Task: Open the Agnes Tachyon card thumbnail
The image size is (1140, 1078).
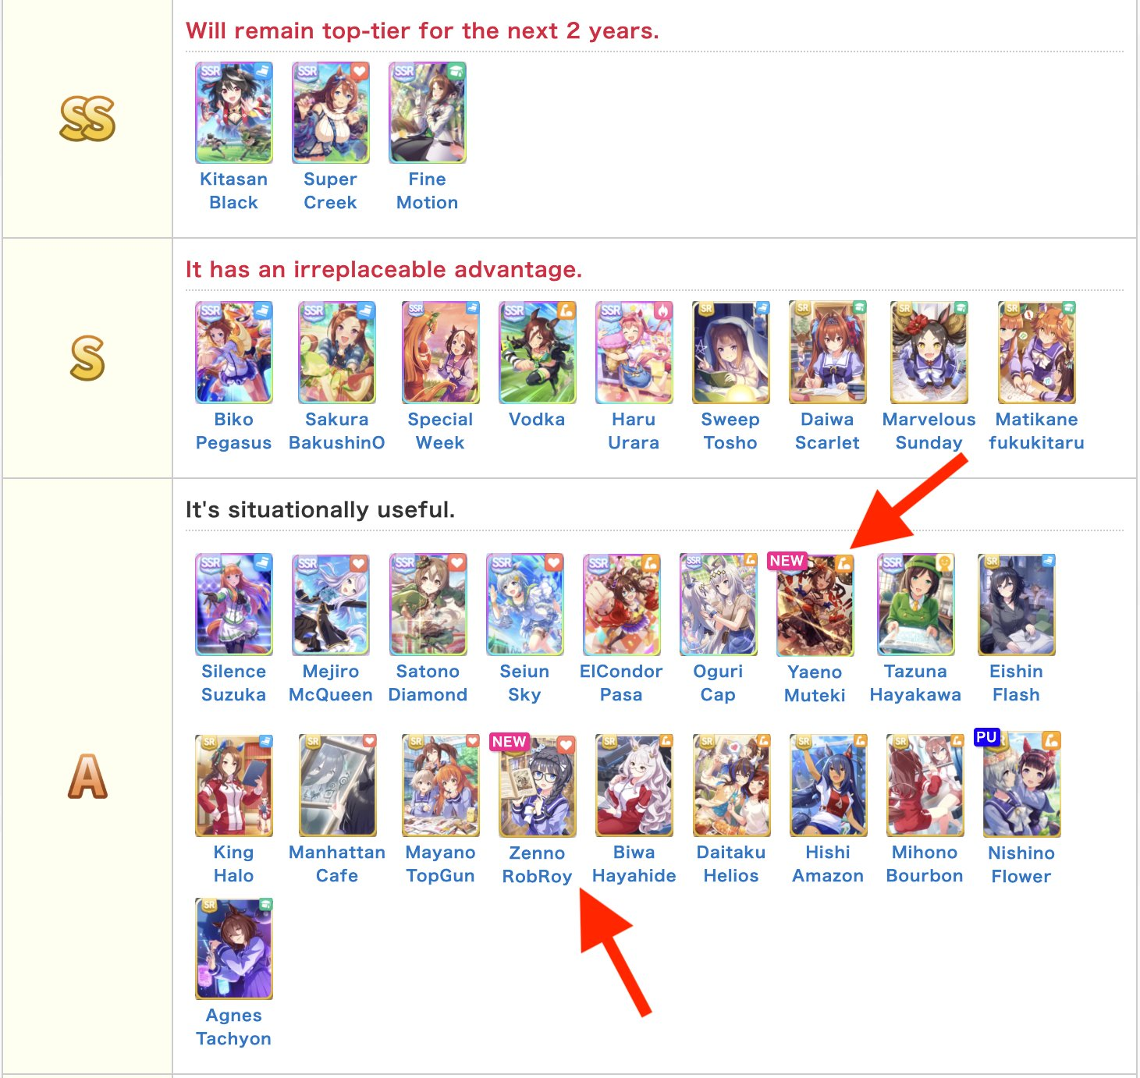Action: tap(233, 949)
